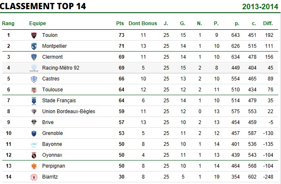The height and width of the screenshot is (184, 281).
Task: Click the Rang column header
Action: pos(8,23)
